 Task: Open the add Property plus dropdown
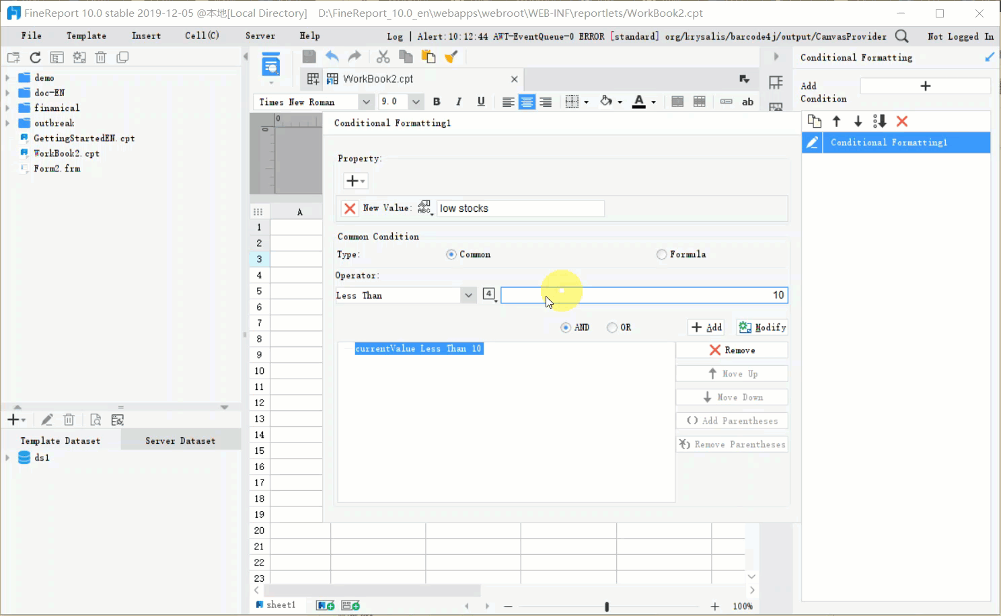356,181
